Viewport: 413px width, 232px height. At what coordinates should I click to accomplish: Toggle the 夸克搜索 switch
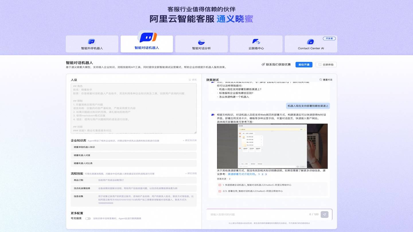88,219
